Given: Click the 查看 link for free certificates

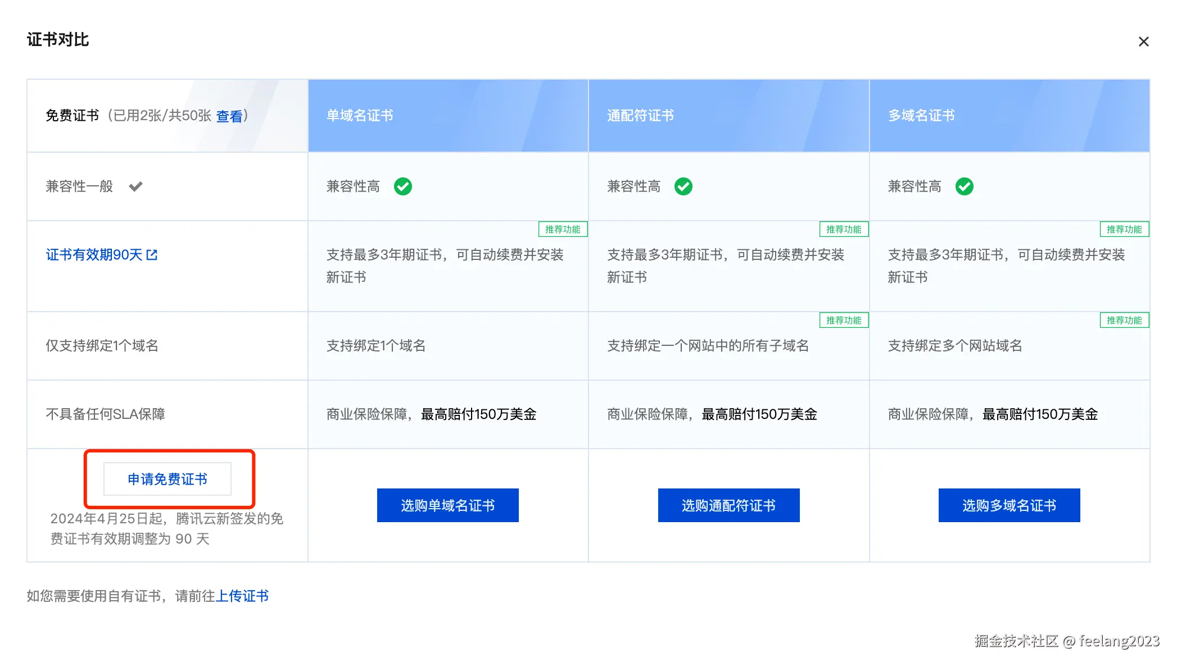Looking at the screenshot, I should coord(229,116).
